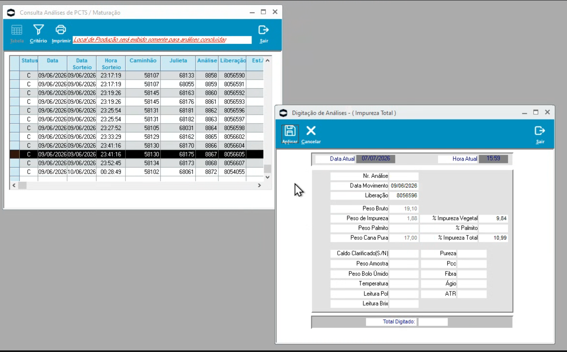This screenshot has height=352, width=567.
Task: Click the table scroll down arrow
Action: point(267,177)
